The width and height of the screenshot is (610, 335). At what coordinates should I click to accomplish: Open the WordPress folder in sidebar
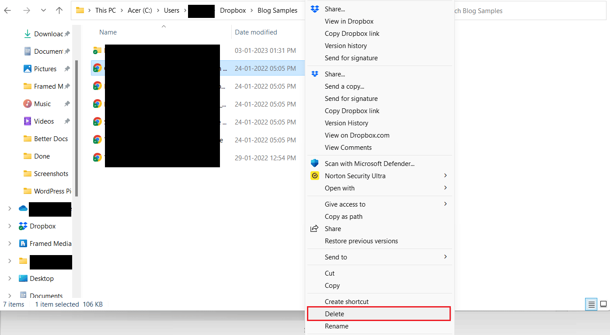click(x=46, y=191)
